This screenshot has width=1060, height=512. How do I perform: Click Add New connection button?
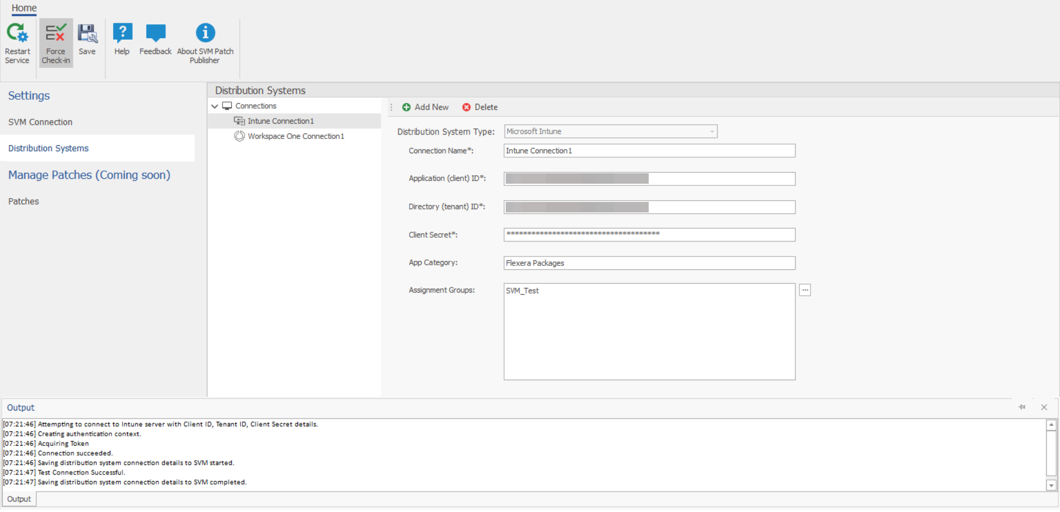425,107
